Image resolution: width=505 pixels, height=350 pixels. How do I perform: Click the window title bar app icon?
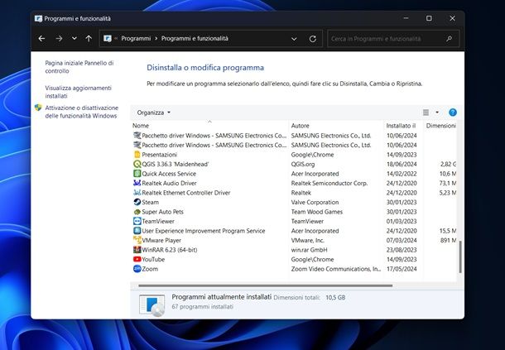pyautogui.click(x=38, y=19)
